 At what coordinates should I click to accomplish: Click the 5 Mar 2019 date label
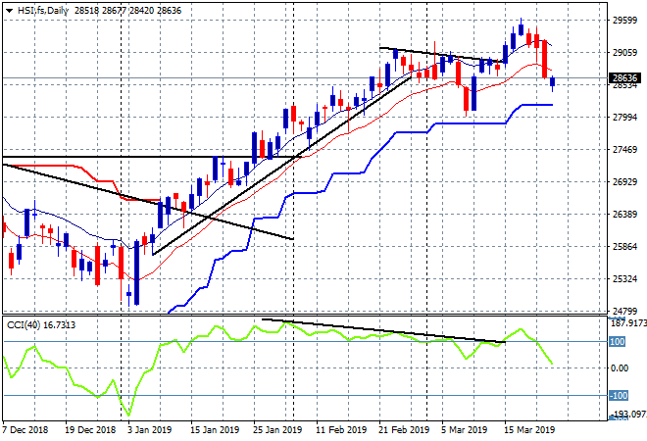[464, 430]
